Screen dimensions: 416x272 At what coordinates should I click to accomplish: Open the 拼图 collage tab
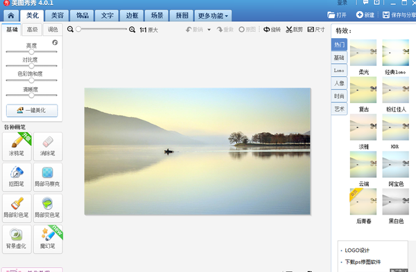point(182,16)
